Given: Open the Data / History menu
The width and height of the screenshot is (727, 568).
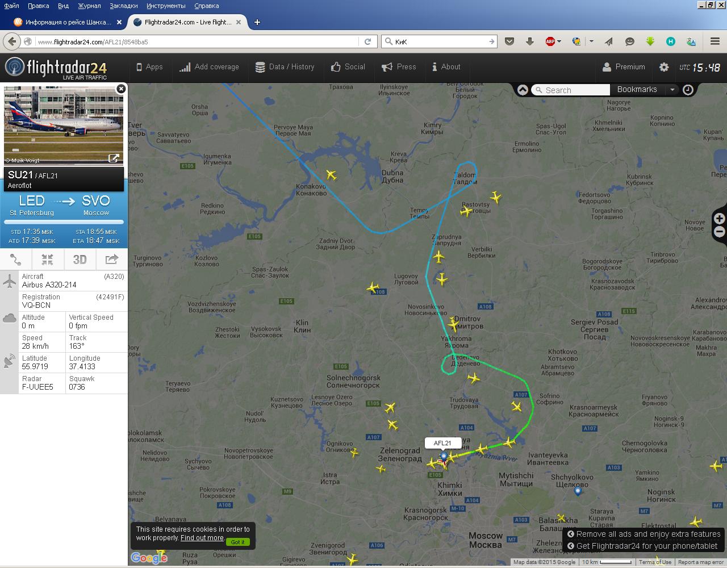Looking at the screenshot, I should coord(285,67).
